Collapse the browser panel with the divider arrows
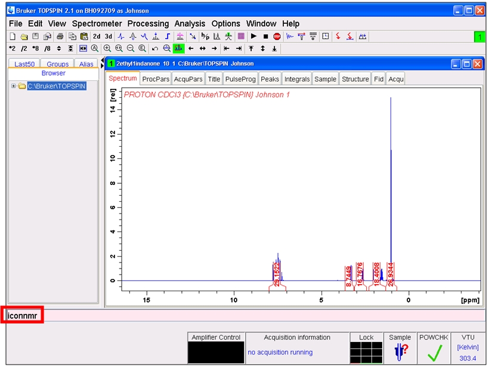The image size is (489, 367). click(x=102, y=63)
